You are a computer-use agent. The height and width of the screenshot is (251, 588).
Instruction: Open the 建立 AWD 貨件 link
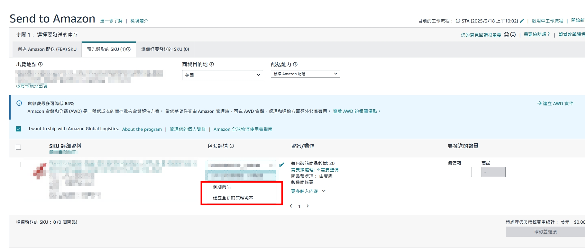pos(555,103)
